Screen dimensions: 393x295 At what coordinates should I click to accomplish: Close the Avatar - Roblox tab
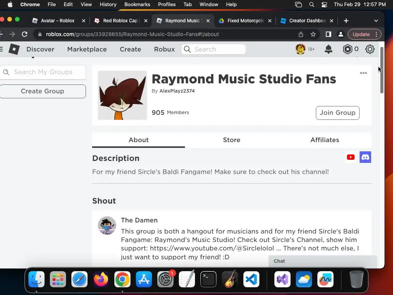[83, 21]
